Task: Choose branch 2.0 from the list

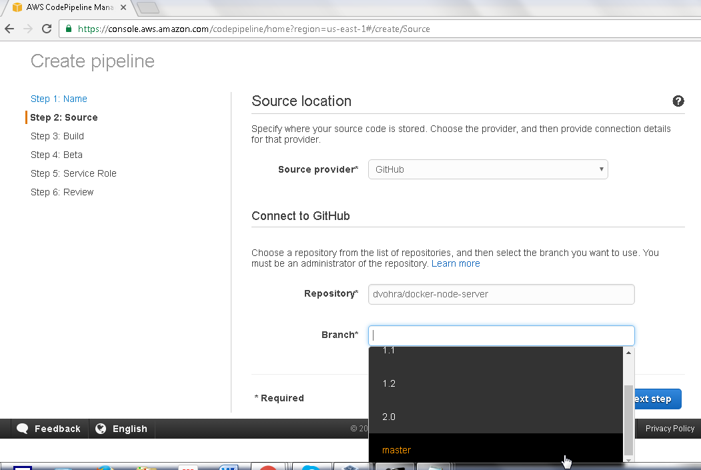Action: (496, 417)
